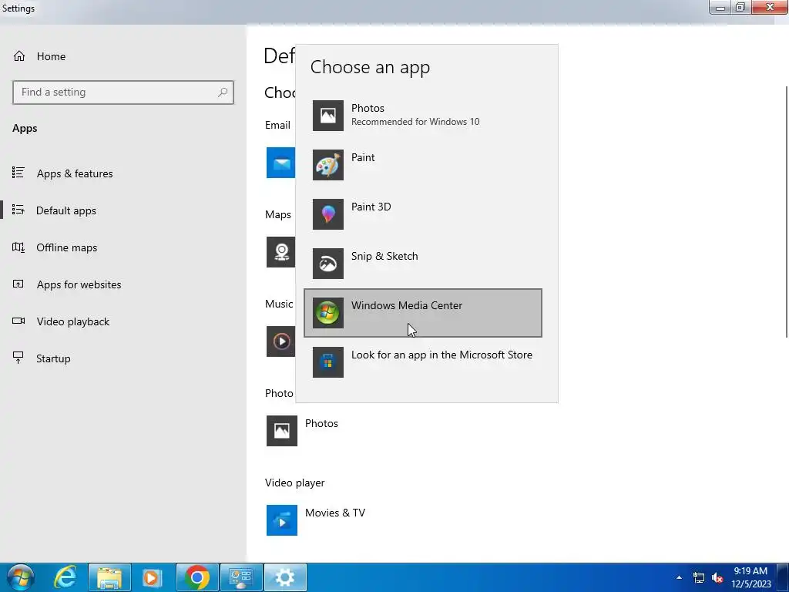The image size is (789, 592).
Task: Go to Home in Settings sidebar
Action: point(123,56)
